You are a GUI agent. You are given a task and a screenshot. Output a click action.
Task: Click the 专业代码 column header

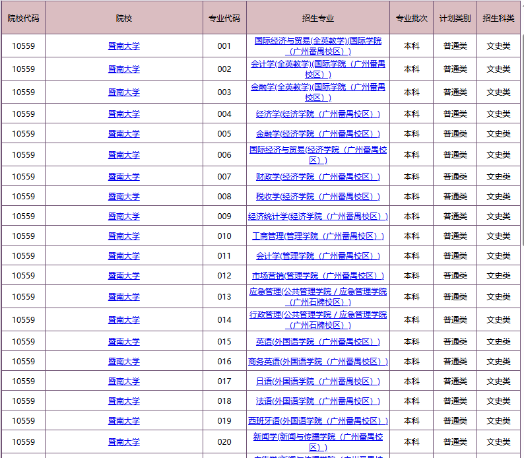(x=224, y=18)
